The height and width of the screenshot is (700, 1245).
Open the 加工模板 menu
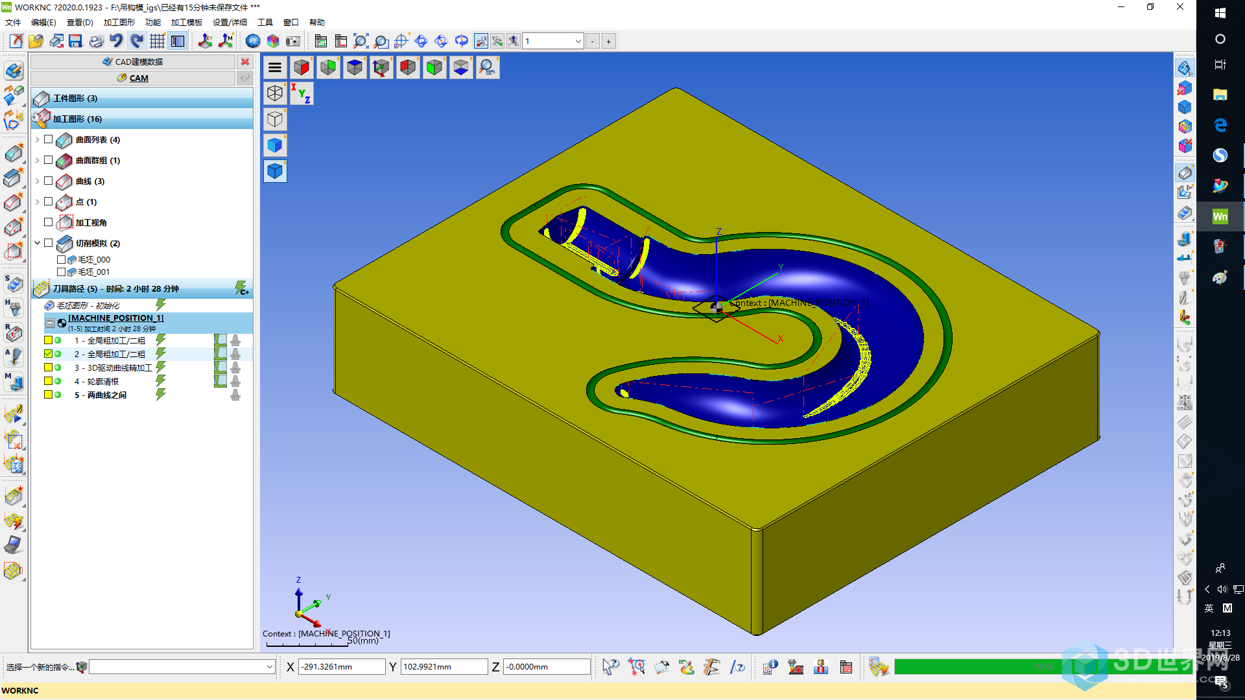187,22
